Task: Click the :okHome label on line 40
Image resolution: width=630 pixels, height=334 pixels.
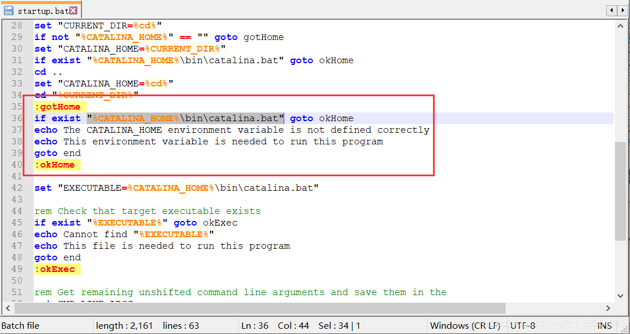Action: (x=55, y=165)
